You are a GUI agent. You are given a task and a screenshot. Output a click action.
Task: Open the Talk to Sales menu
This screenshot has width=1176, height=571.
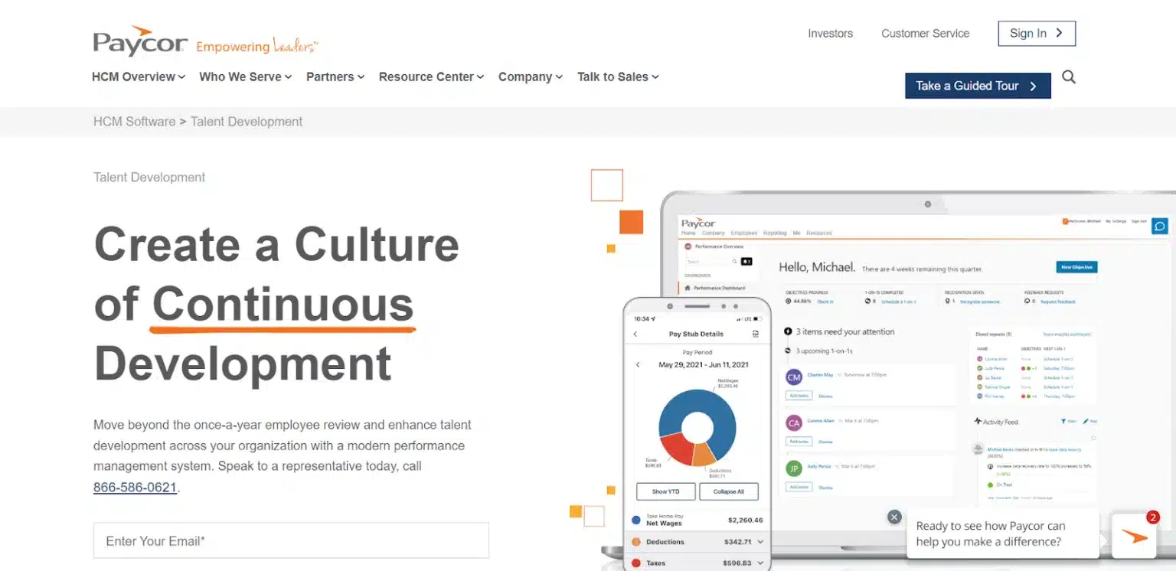coord(618,77)
